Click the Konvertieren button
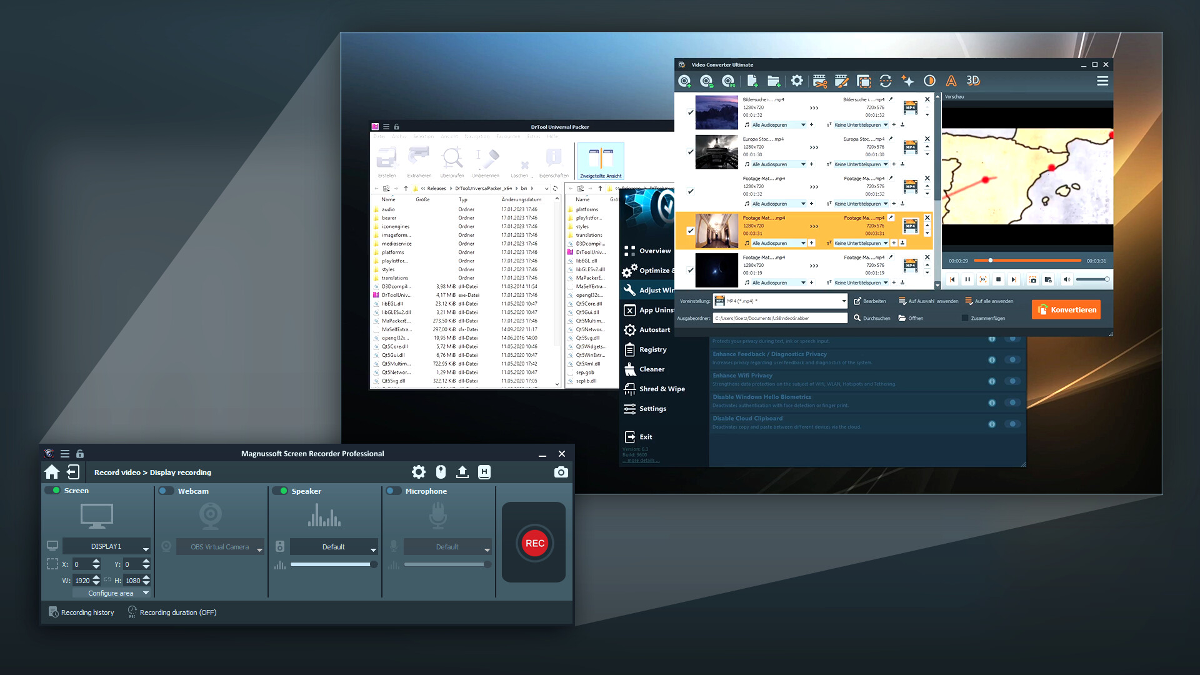 click(x=1066, y=309)
